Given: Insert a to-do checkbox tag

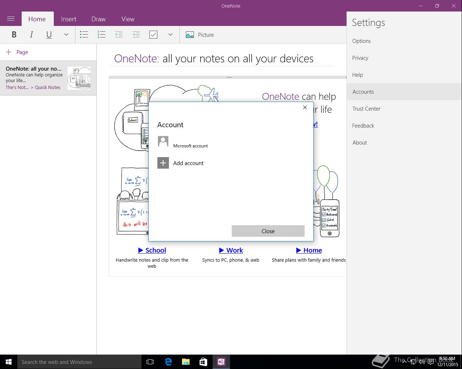Looking at the screenshot, I should (153, 35).
